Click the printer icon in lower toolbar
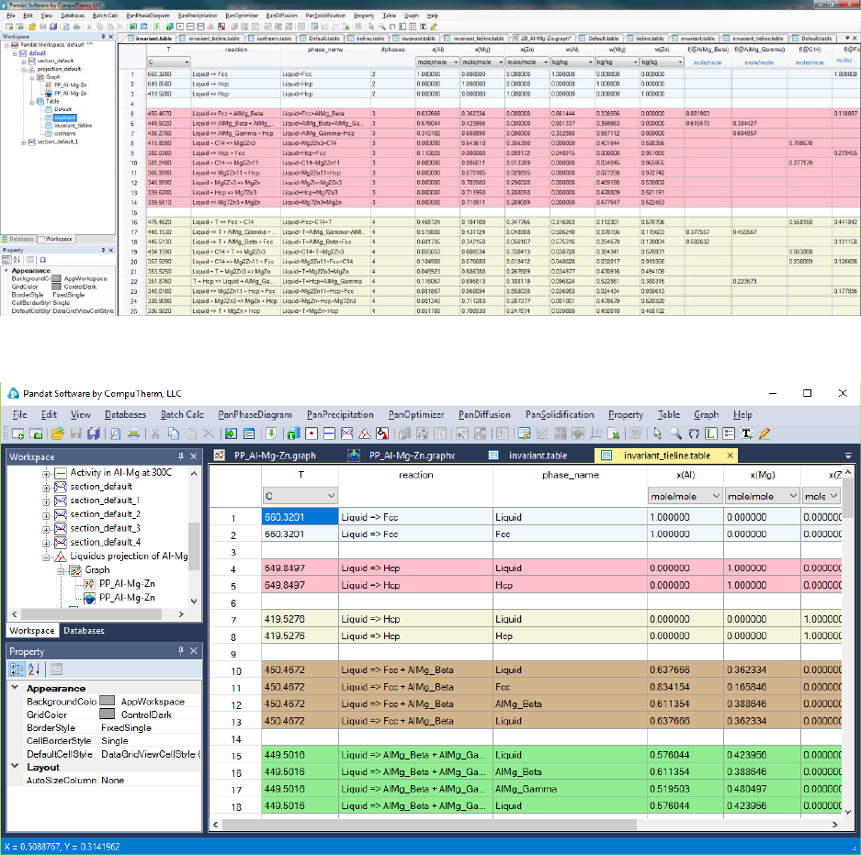 (133, 434)
